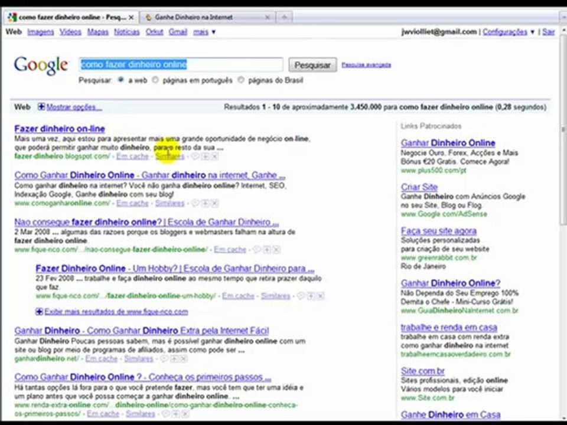Open Gmail from top bar
The height and width of the screenshot is (425, 567).
[x=178, y=32]
